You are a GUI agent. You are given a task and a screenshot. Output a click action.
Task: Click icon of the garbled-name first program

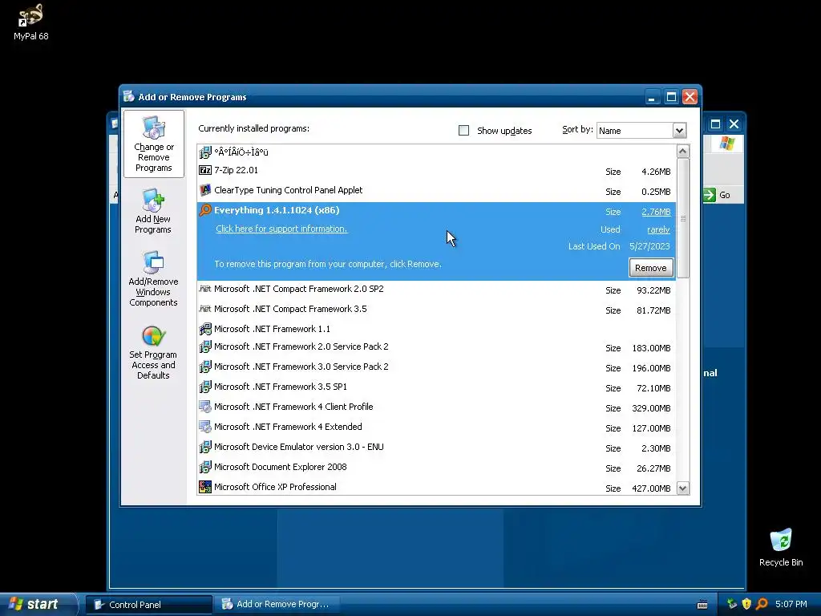pyautogui.click(x=205, y=152)
